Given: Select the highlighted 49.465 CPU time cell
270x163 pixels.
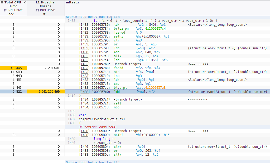Looking at the screenshot, I should pos(13,68).
